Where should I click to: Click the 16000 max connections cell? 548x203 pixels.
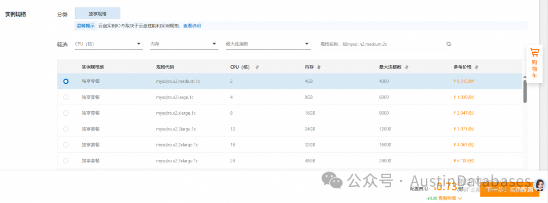point(385,145)
